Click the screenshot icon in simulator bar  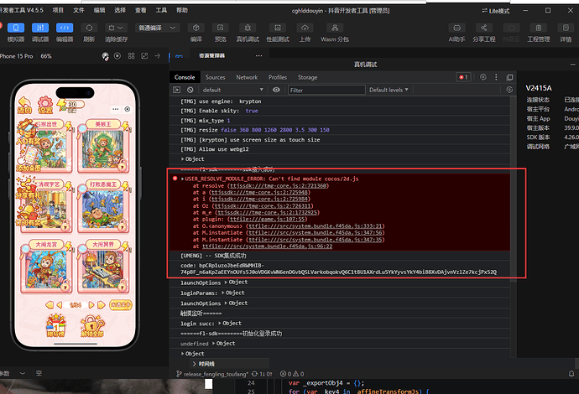(144, 56)
